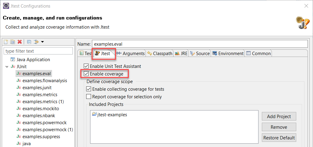
Task: Click the Remove button
Action: [279, 127]
